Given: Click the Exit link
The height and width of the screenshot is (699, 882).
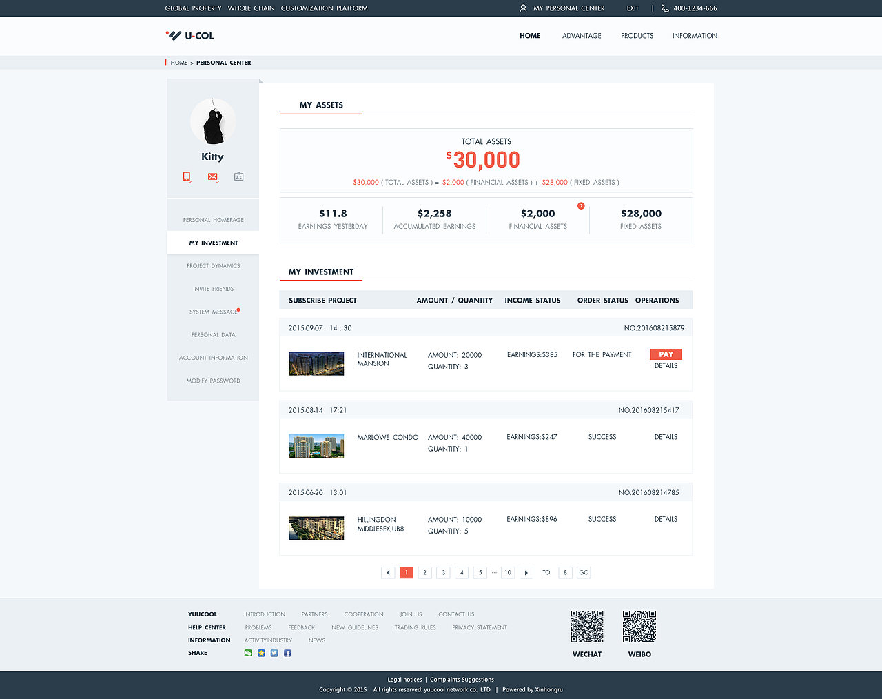Looking at the screenshot, I should (x=633, y=8).
